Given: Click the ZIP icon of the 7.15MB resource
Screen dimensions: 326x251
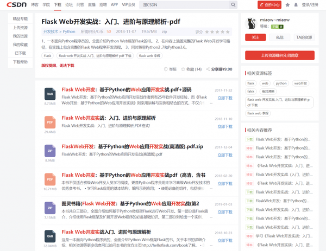Looking at the screenshot, I should tap(50, 208).
